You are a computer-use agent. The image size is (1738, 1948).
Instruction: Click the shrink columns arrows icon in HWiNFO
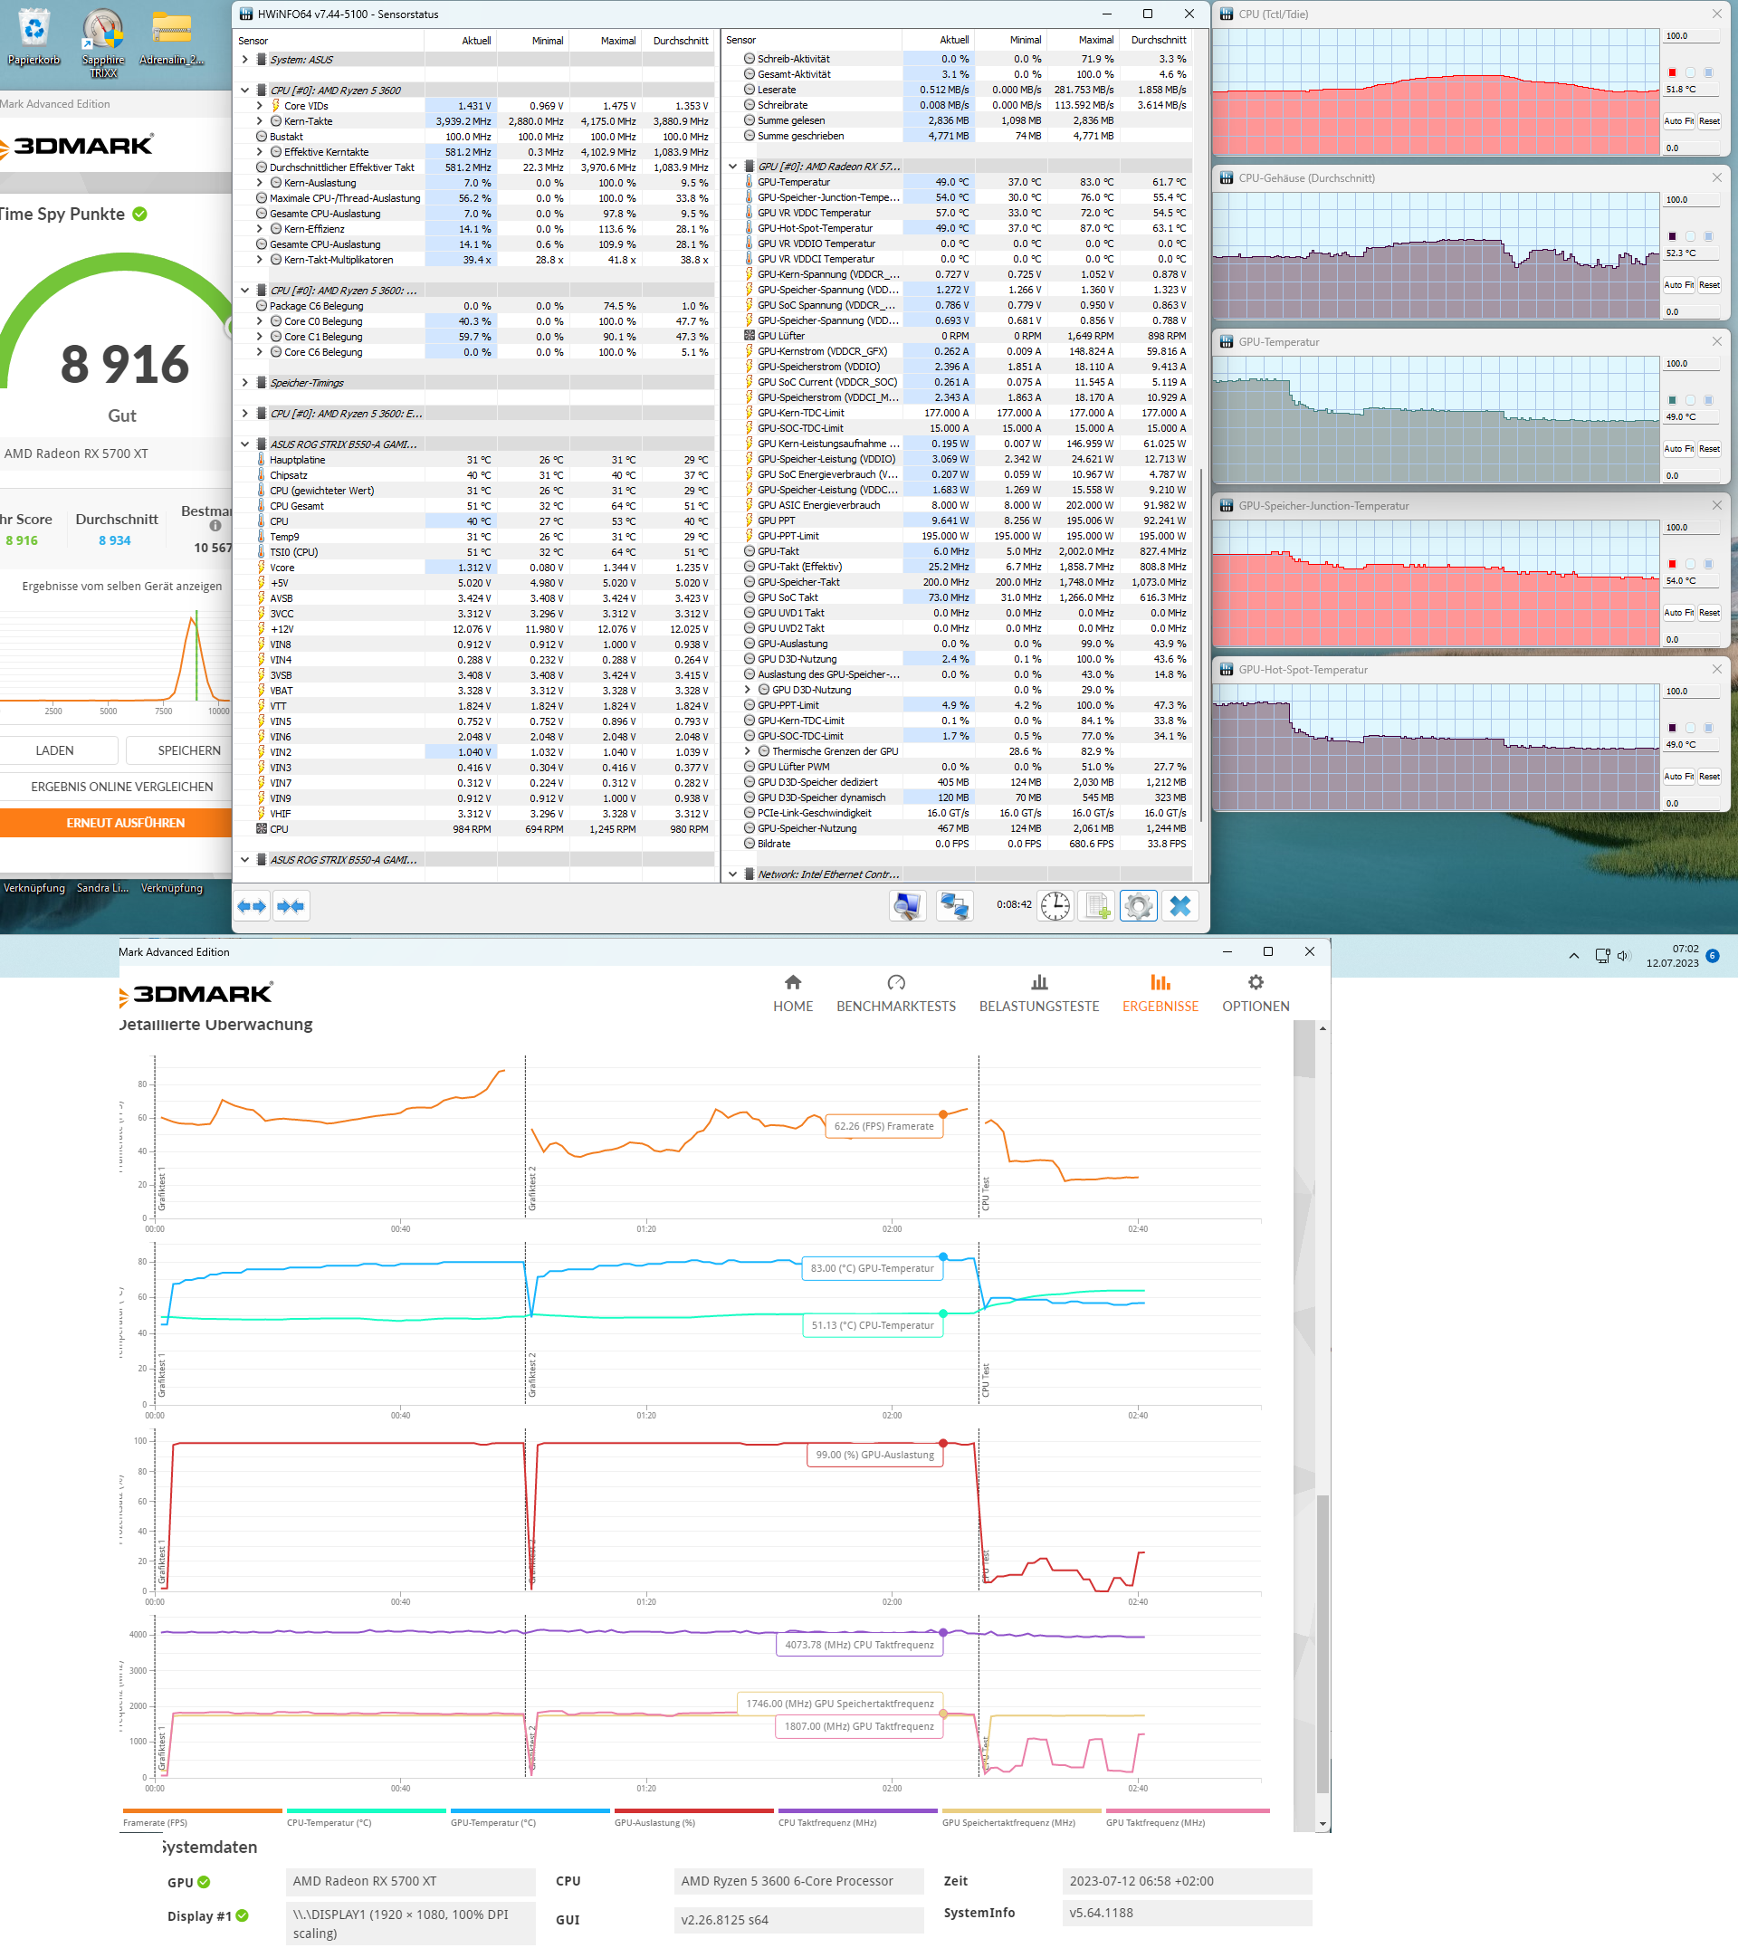pos(291,906)
